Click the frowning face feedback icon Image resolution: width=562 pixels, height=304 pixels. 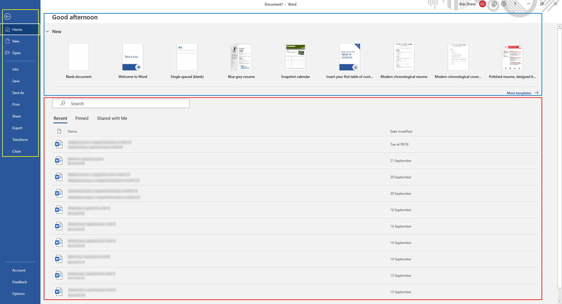tap(504, 4)
